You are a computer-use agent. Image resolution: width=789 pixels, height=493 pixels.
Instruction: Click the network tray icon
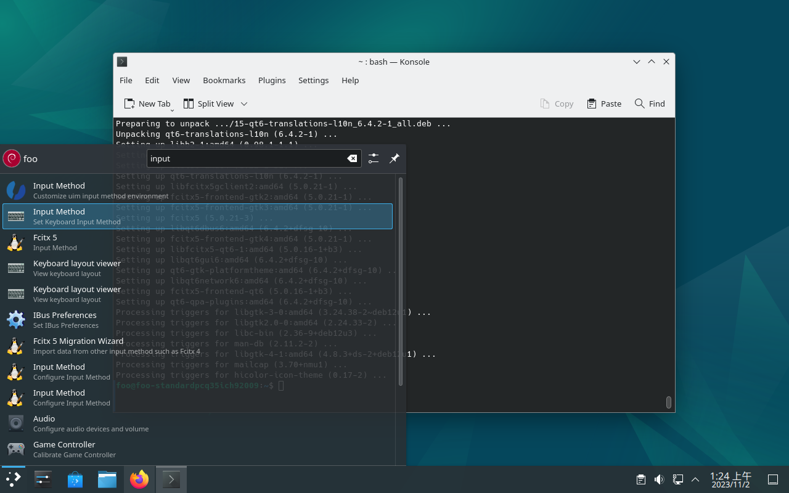pos(677,479)
